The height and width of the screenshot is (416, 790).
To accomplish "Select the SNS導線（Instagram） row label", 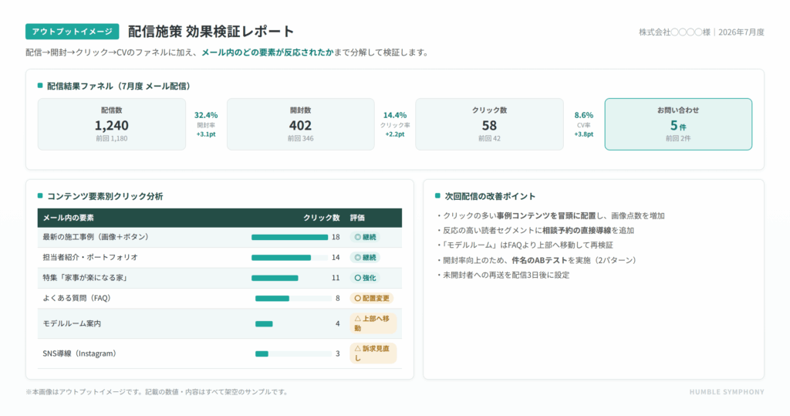I will coord(79,353).
